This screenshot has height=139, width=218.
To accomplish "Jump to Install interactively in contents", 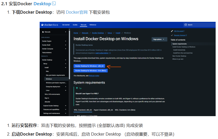I will (179, 50).
